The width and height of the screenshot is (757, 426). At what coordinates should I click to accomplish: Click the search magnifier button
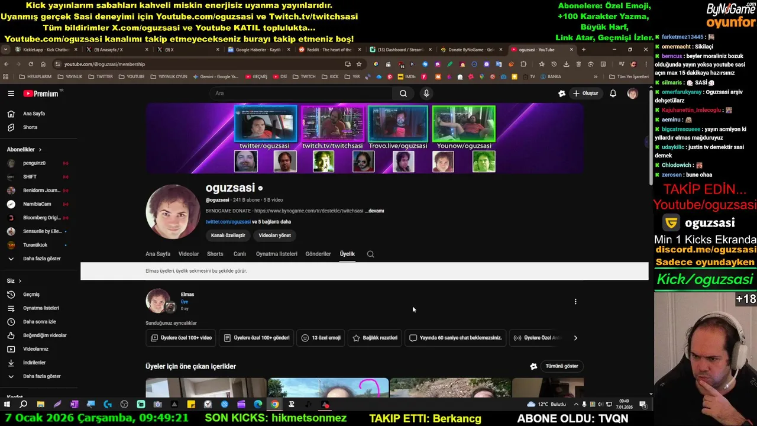(403, 93)
